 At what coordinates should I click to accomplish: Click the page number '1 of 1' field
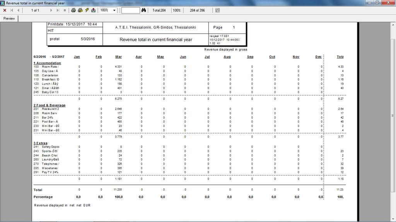pyautogui.click(x=35, y=10)
